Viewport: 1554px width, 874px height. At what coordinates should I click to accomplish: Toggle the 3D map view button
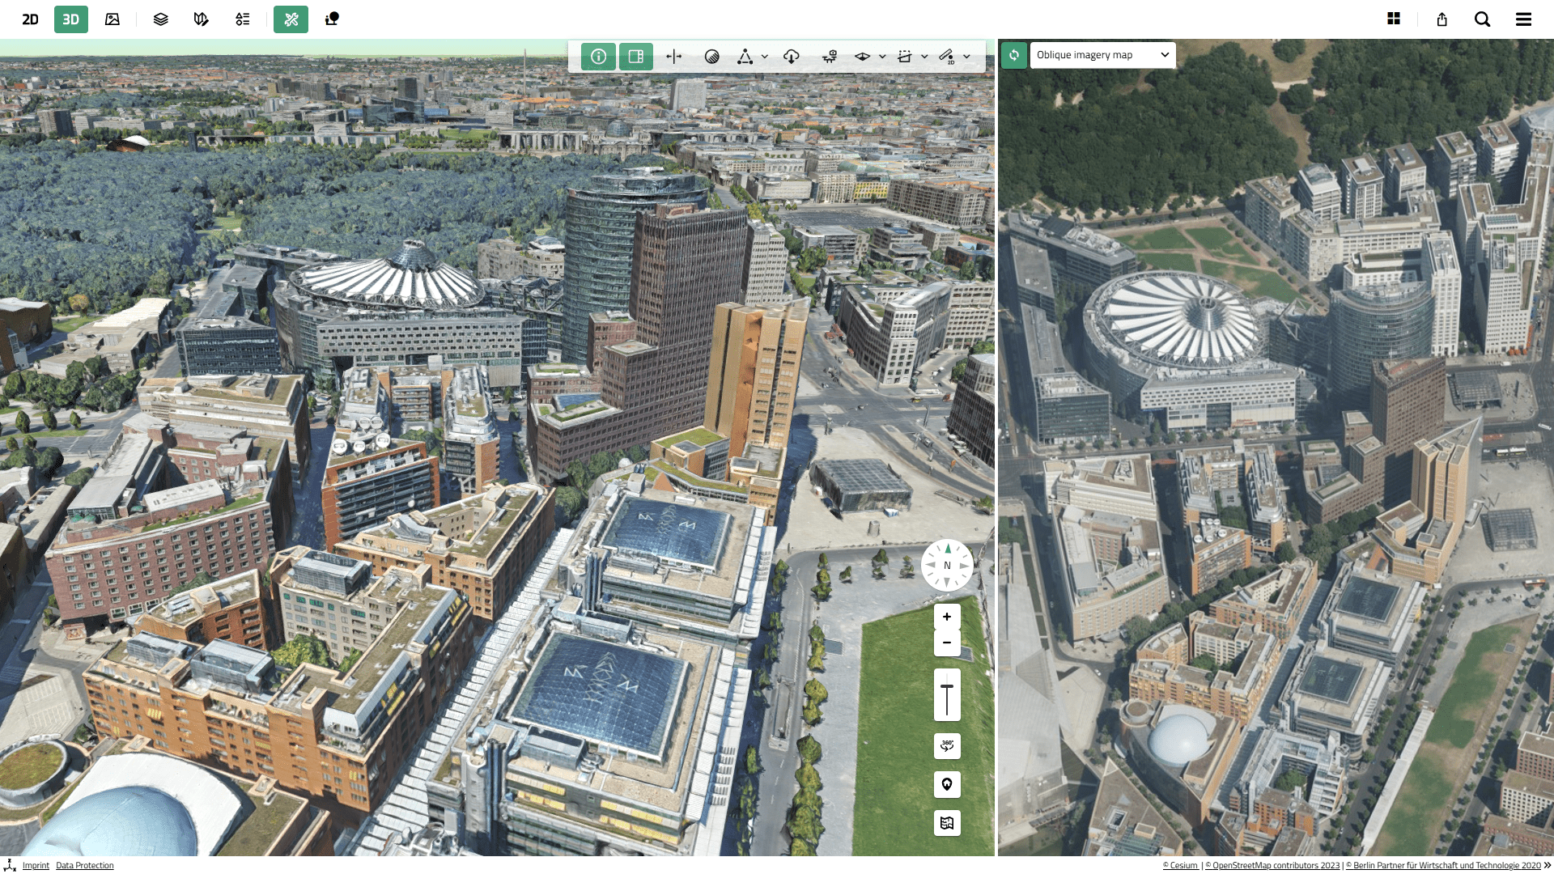point(71,19)
